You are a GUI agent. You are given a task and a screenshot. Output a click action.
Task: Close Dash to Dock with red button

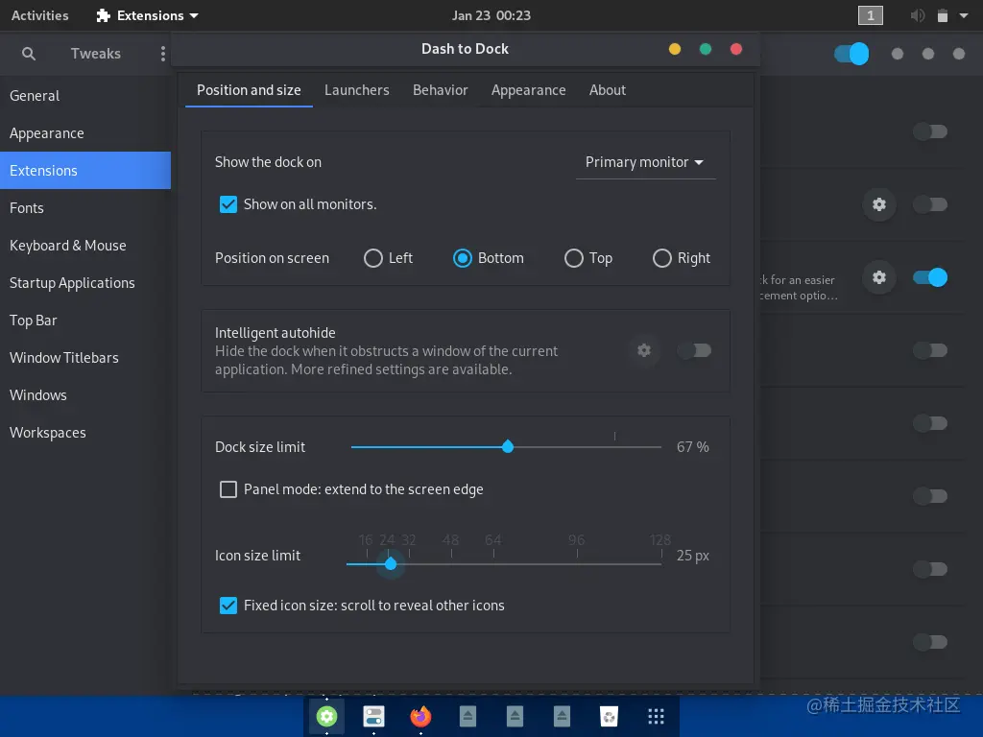click(x=736, y=49)
